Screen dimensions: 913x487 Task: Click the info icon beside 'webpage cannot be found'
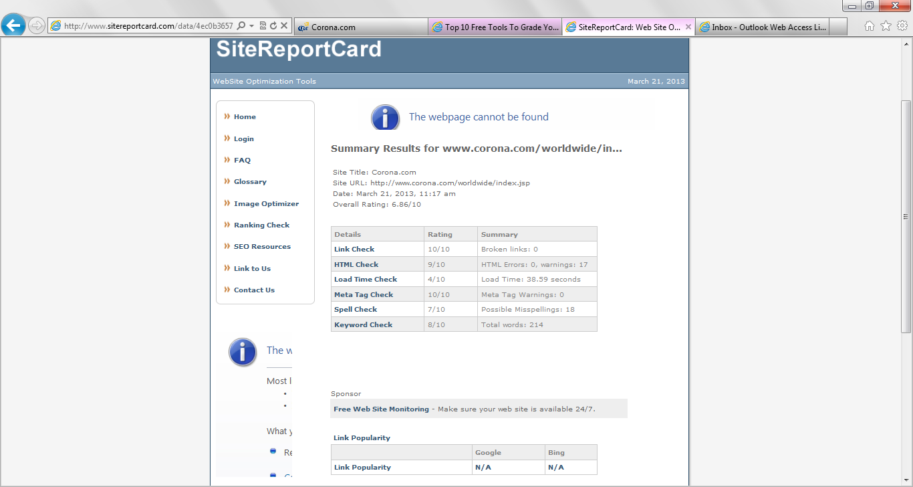pyautogui.click(x=385, y=118)
